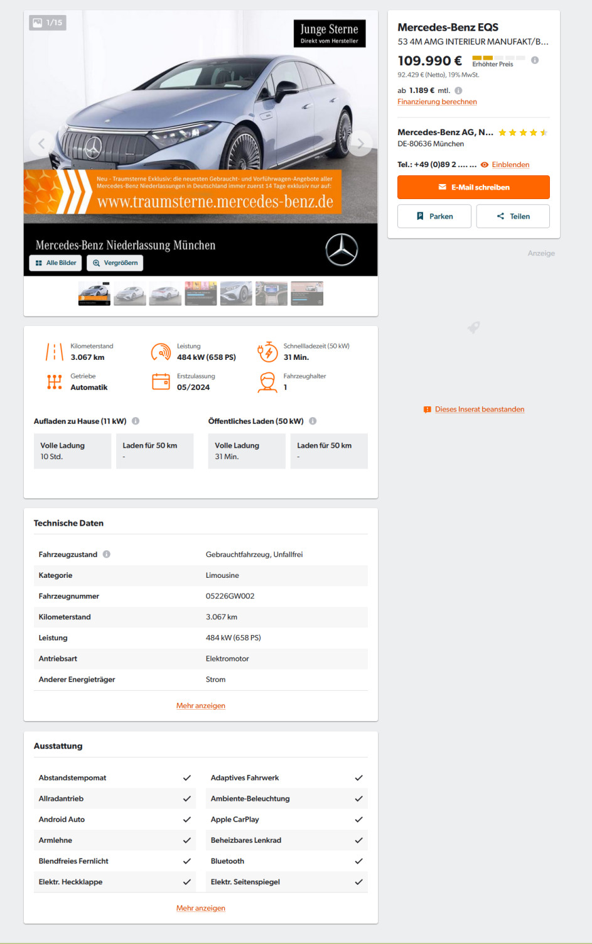Select the seventh gallery thumbnail
The height and width of the screenshot is (944, 592).
pos(307,293)
